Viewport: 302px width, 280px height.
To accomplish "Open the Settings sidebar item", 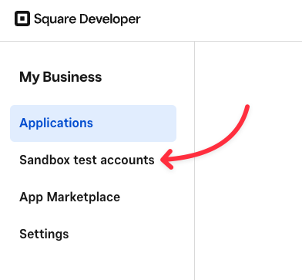I will point(44,234).
